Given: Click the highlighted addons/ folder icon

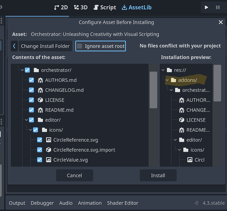Looking at the screenshot, I should tap(173, 80).
